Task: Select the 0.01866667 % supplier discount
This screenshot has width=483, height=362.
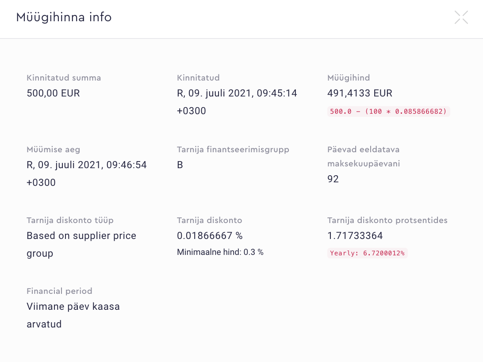Action: coord(210,235)
